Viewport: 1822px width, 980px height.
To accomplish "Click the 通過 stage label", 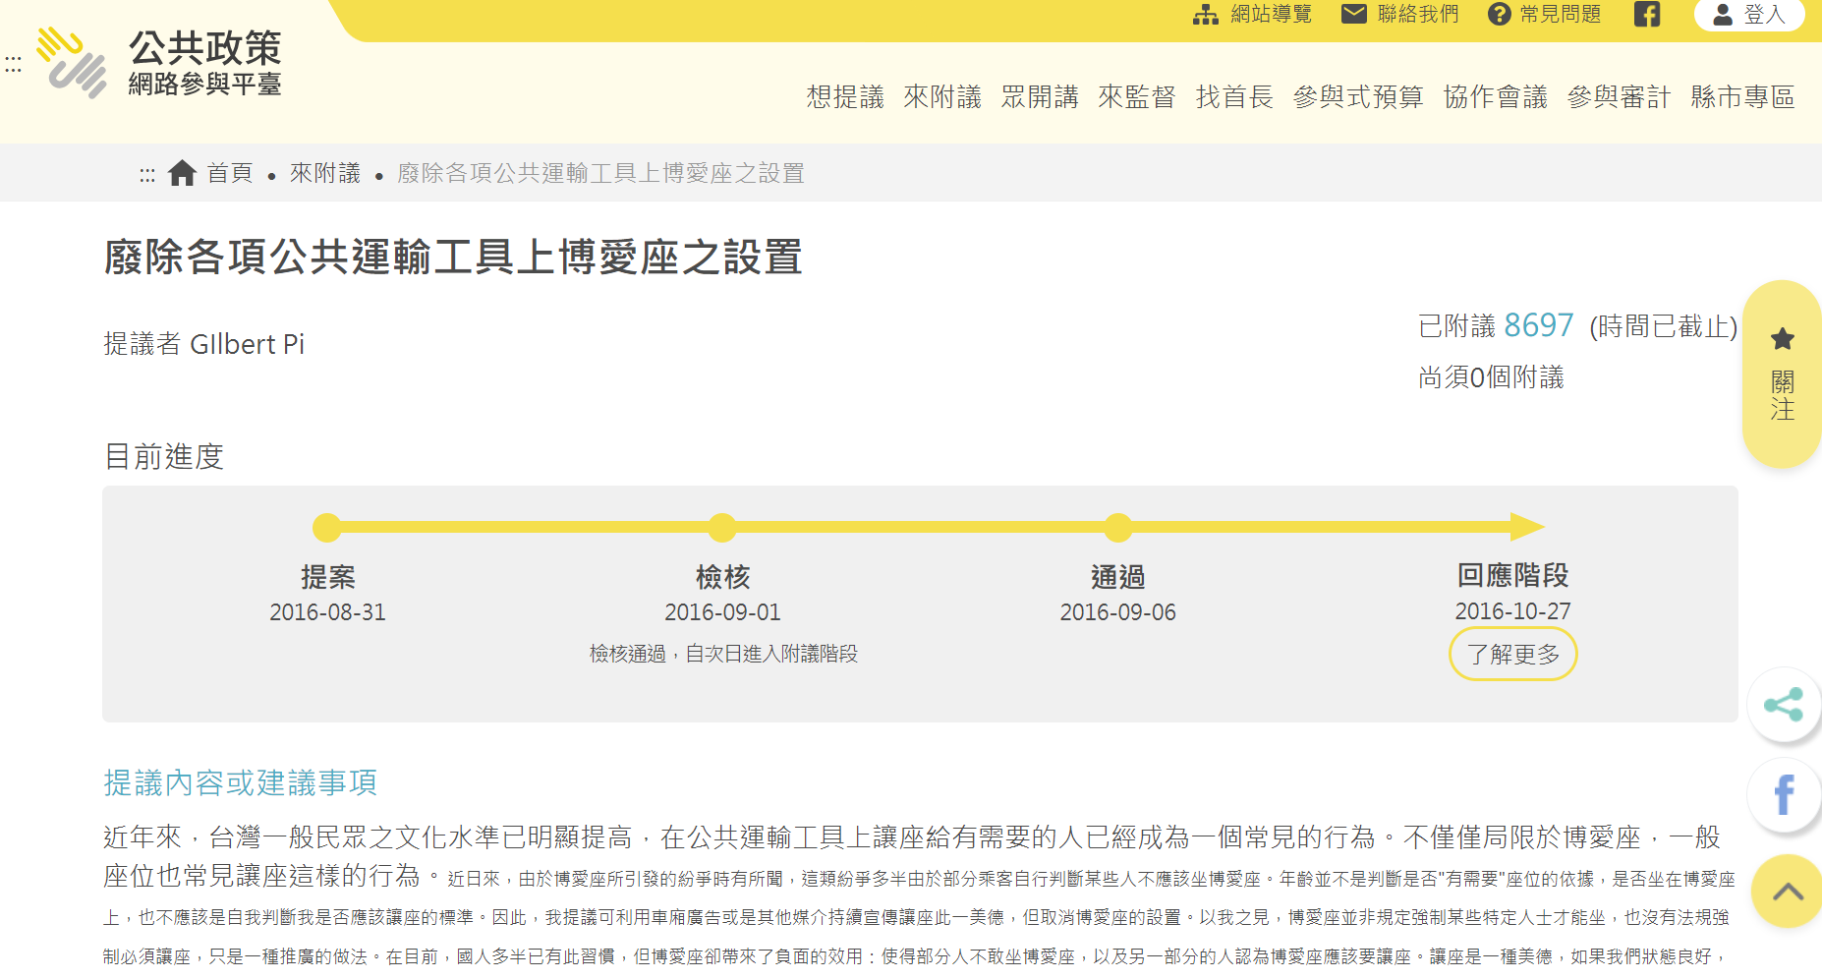I will [x=1118, y=576].
